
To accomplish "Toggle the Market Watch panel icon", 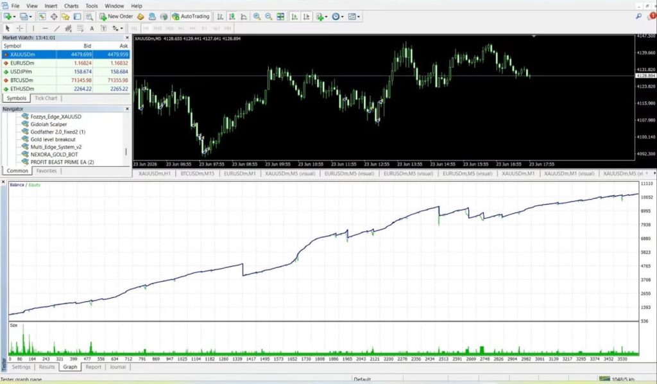I will click(x=42, y=16).
